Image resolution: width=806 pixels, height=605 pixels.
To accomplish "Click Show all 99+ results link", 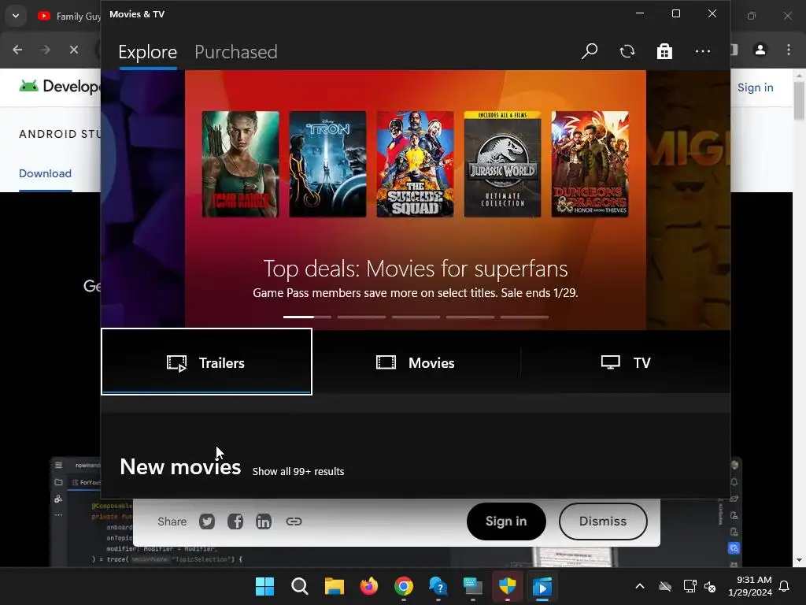I will tap(298, 471).
